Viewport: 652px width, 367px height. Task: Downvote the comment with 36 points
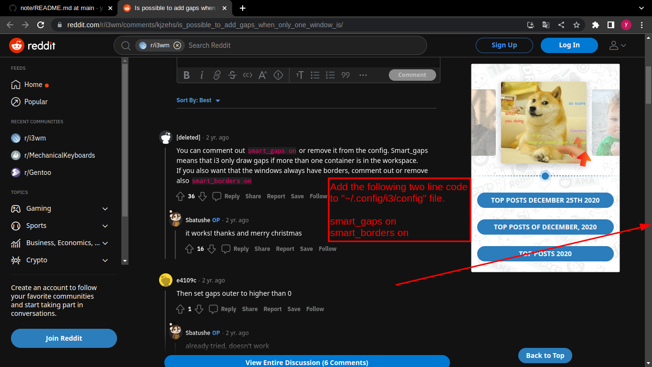click(x=203, y=196)
